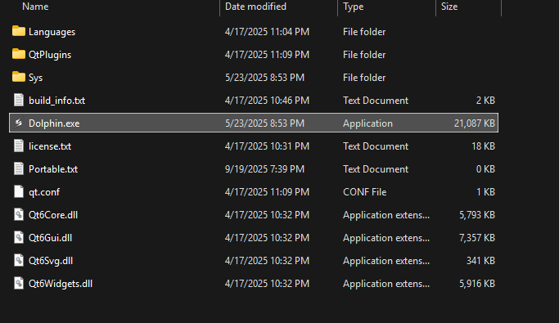The height and width of the screenshot is (323, 559).
Task: Click the Portable.txt document icon
Action: point(19,168)
